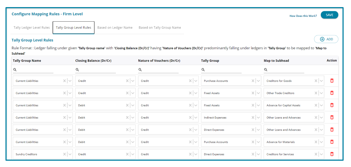351x167 pixels.
Task: Go to Based on Tally Group Name tab
Action: pos(160,28)
